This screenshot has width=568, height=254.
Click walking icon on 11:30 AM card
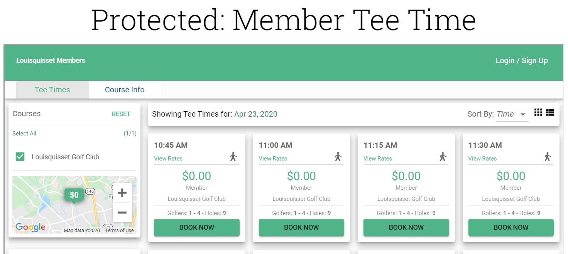coord(548,157)
